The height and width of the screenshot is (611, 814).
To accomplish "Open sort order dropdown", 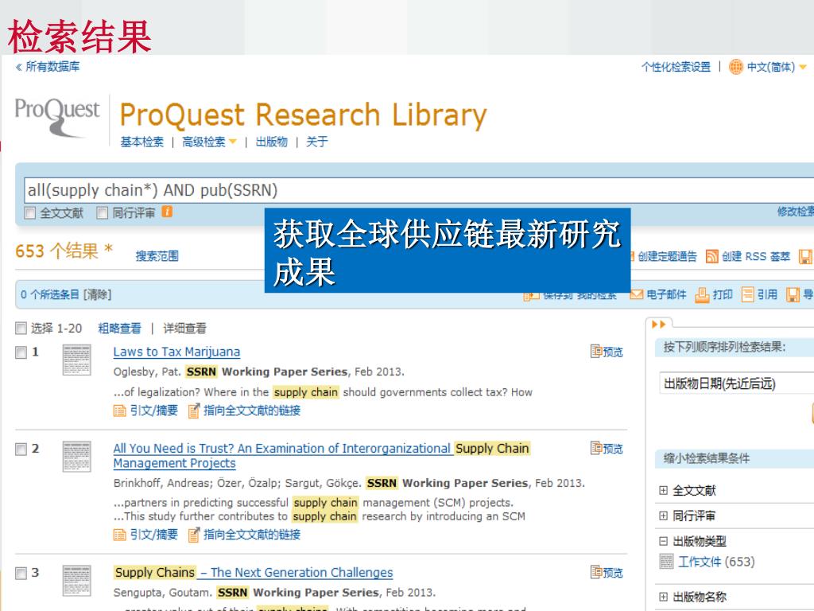I will click(736, 383).
